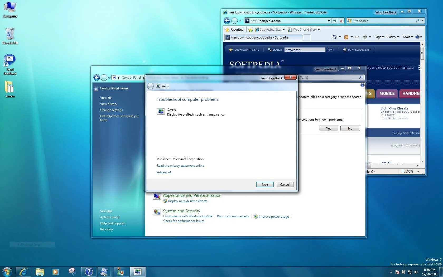Open View history in Control Panel sidebar
This screenshot has height=277, width=443.
[109, 104]
